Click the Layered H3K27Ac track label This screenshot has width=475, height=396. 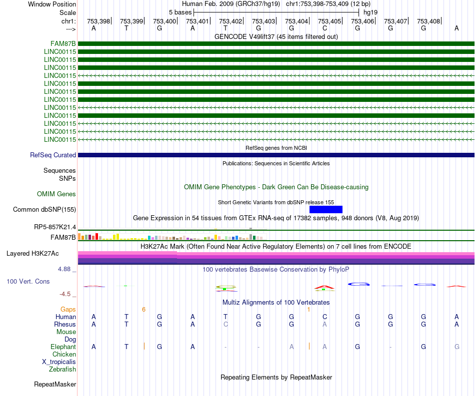[32, 254]
